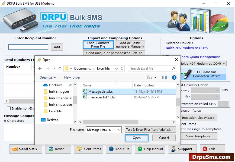Open Help Manual button
The height and width of the screenshot is (162, 235).
coord(150,149)
